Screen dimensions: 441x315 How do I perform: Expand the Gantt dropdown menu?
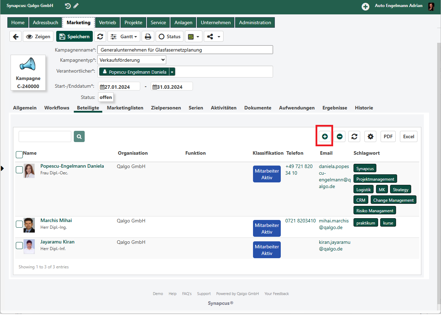(x=124, y=36)
